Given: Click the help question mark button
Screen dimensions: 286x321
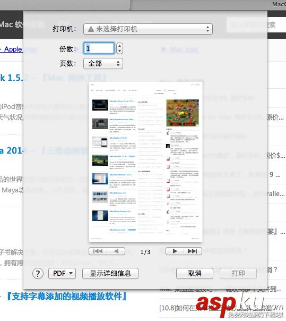Looking at the screenshot, I should click(38, 274).
